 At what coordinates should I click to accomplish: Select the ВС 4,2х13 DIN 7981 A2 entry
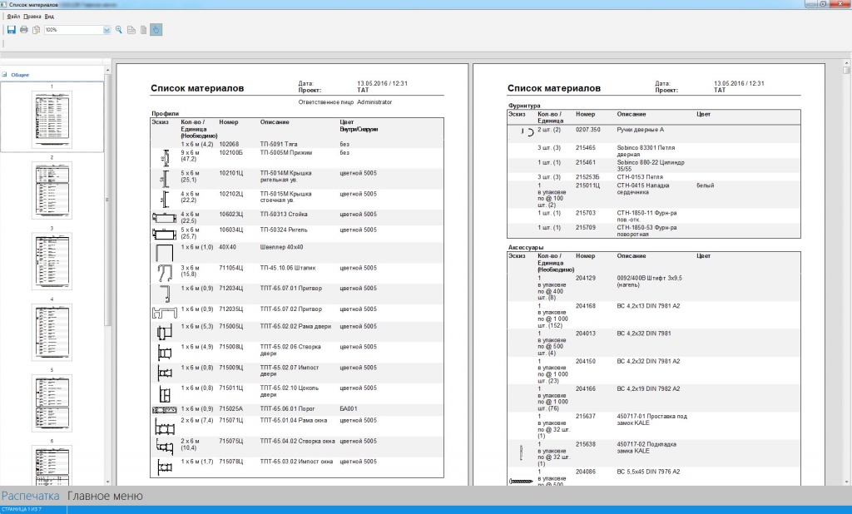coord(648,306)
